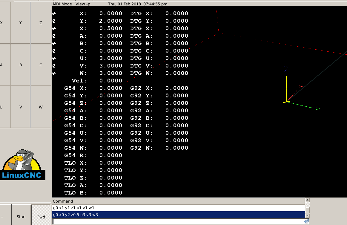Viewport: 347px width, 225px height.
Task: Click the homed icon beside Z position
Action: pyautogui.click(x=54, y=28)
